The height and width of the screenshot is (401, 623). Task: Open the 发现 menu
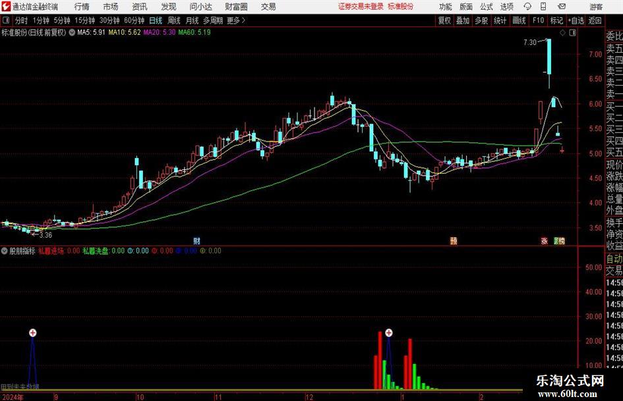tap(169, 7)
